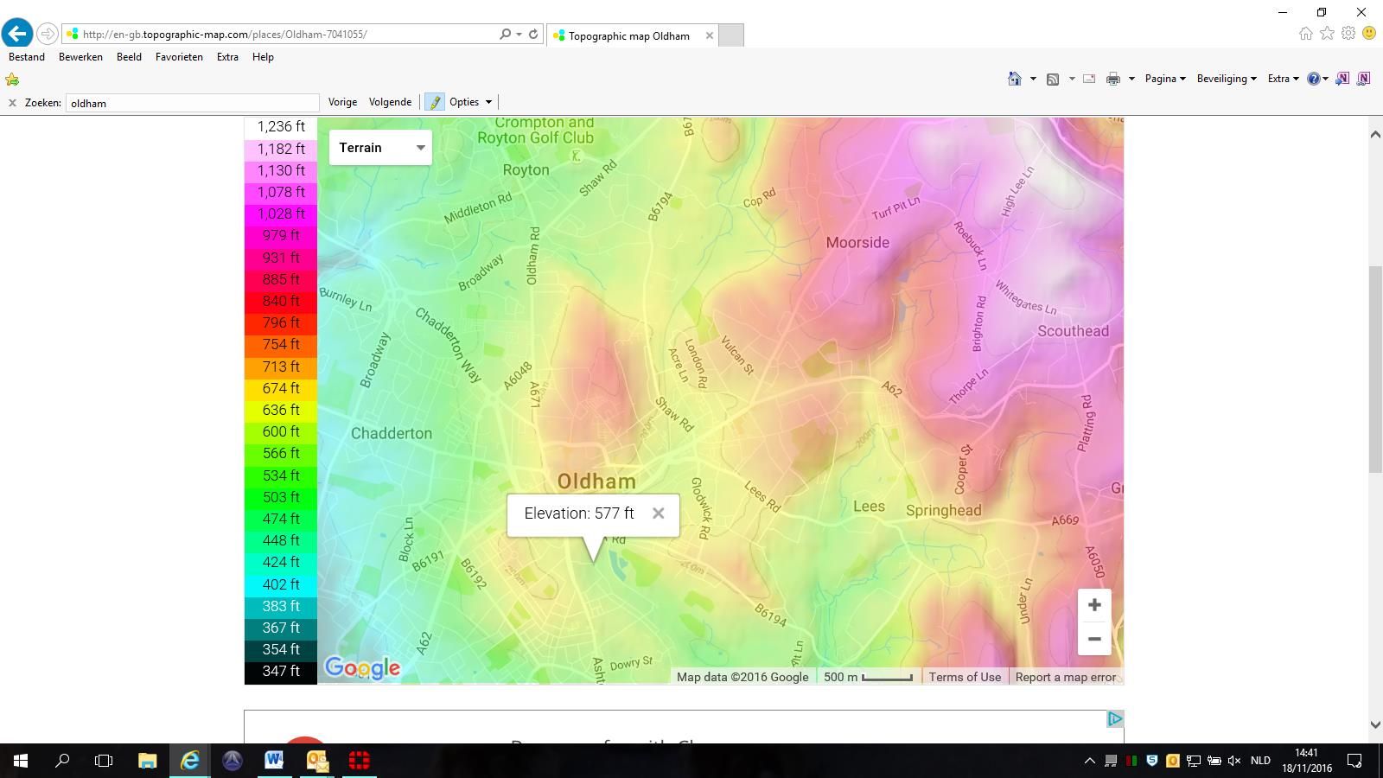Toggle the find highlight marker button
The image size is (1383, 778).
coord(435,102)
